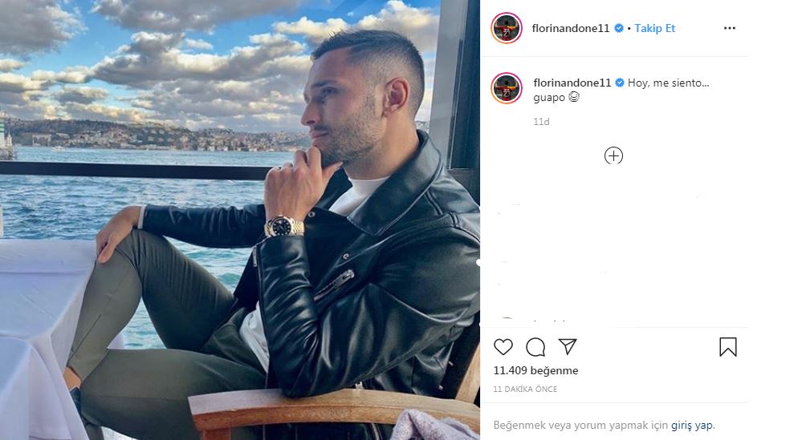Follow the account via Takip Et
Image resolution: width=794 pixels, height=440 pixels.
click(655, 28)
